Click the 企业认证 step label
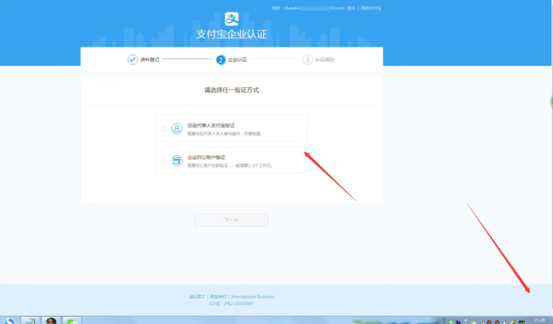The height and width of the screenshot is (324, 553). tap(237, 60)
